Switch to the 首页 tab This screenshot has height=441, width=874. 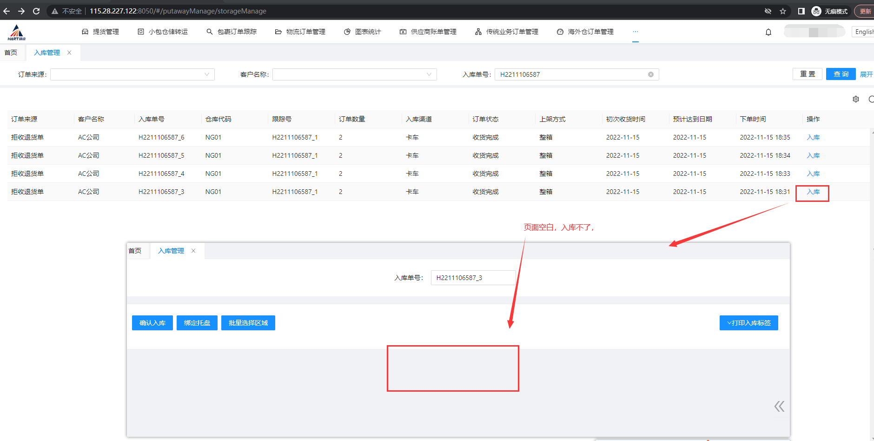tap(11, 53)
